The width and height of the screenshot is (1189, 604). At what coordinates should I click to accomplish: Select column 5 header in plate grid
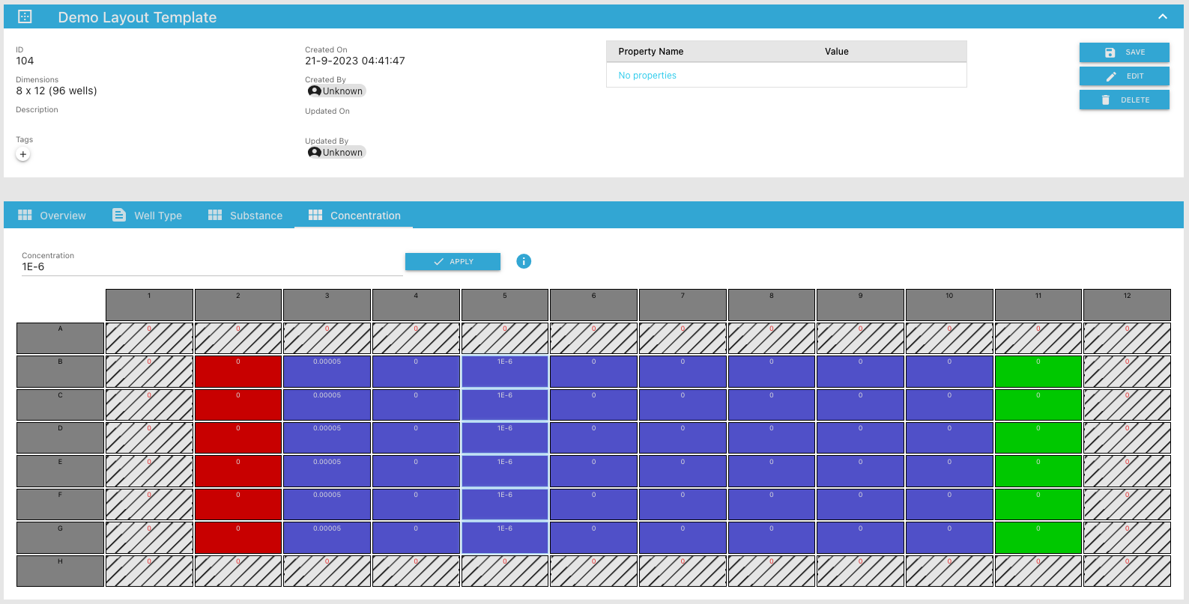pos(504,305)
